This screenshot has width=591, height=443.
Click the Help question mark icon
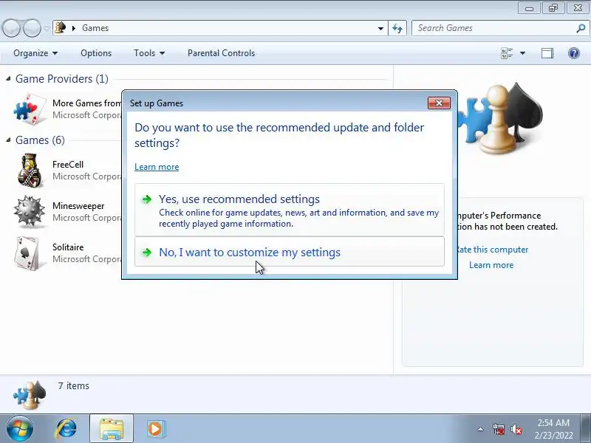[x=574, y=53]
